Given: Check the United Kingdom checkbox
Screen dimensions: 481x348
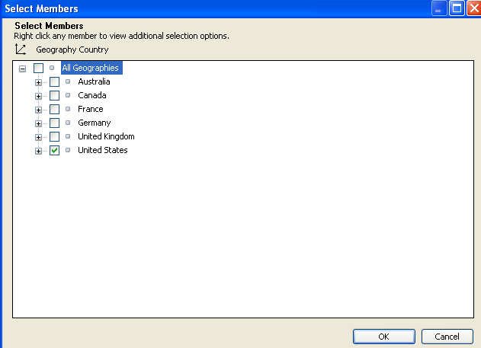Looking at the screenshot, I should (54, 136).
